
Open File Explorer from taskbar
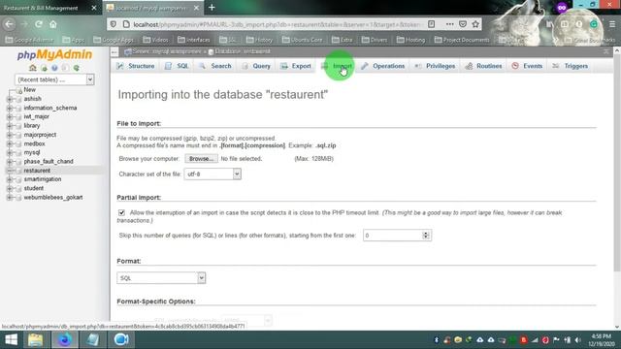click(35, 339)
